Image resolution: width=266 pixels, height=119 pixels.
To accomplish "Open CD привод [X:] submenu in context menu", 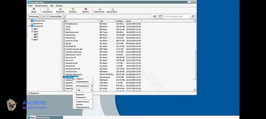I will (x=83, y=86).
